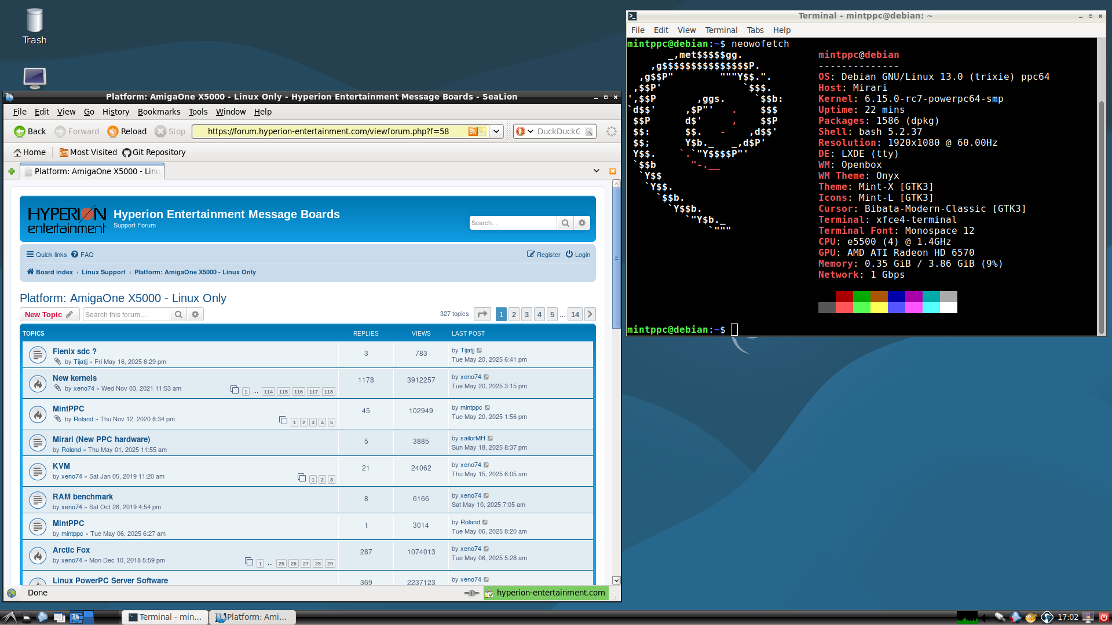Open the LXDE start menu icon
This screenshot has height=625, width=1112.
click(x=10, y=617)
